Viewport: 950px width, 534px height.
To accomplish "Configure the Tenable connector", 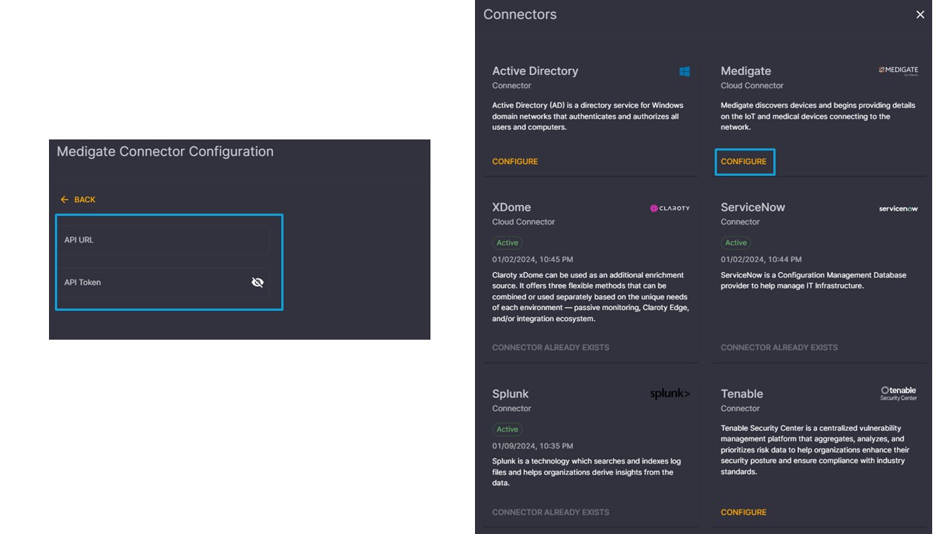I will [744, 512].
